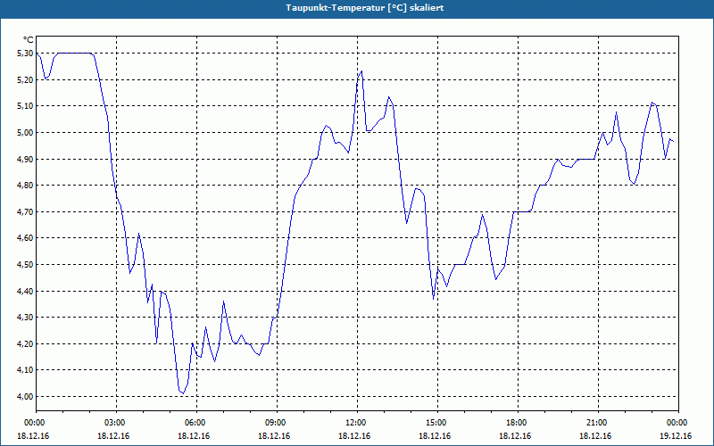714x446 pixels.
Task: Click the 4,60 y-axis value
Action: point(26,238)
